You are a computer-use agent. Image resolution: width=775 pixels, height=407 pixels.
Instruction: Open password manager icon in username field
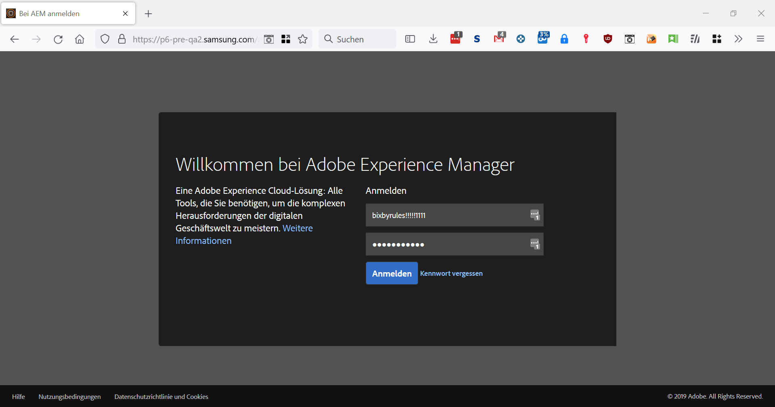pos(535,215)
